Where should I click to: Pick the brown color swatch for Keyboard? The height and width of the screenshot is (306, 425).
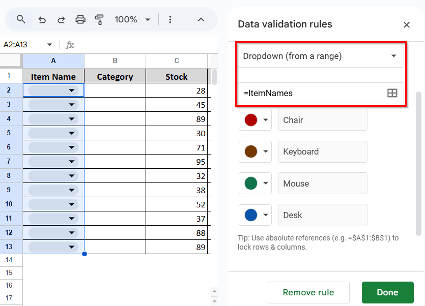pos(255,151)
